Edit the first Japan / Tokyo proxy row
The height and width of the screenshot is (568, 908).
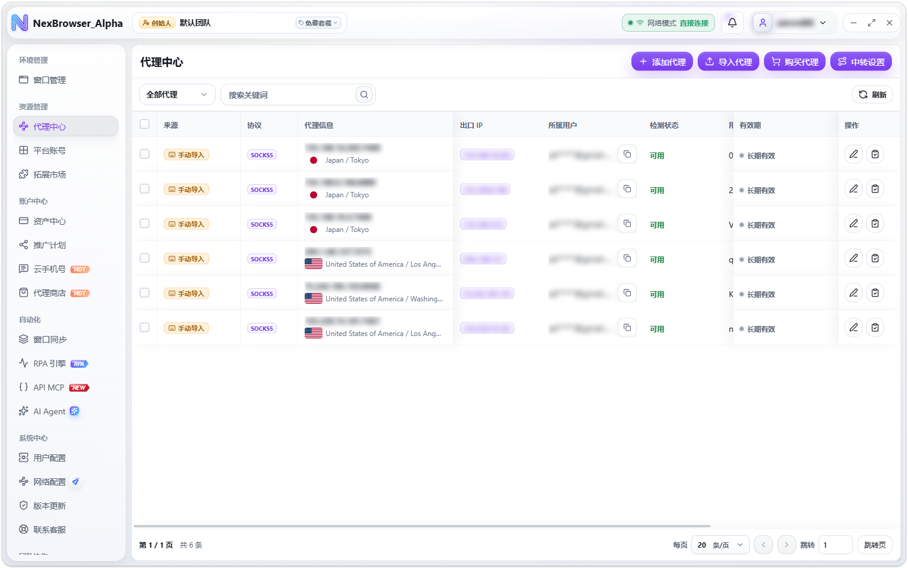(854, 154)
